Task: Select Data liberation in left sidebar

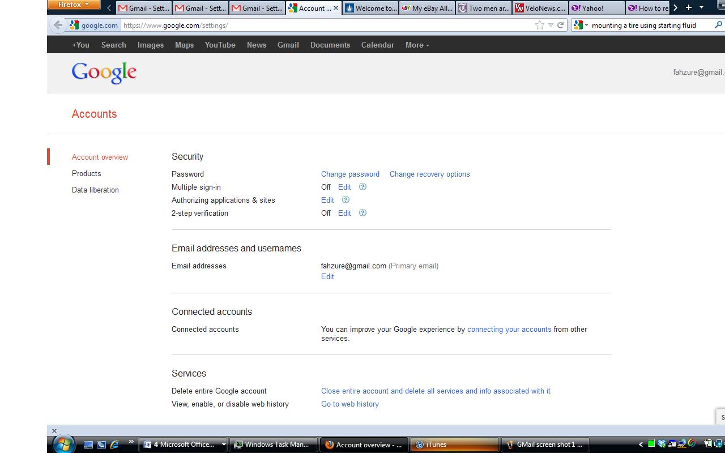Action: point(95,190)
